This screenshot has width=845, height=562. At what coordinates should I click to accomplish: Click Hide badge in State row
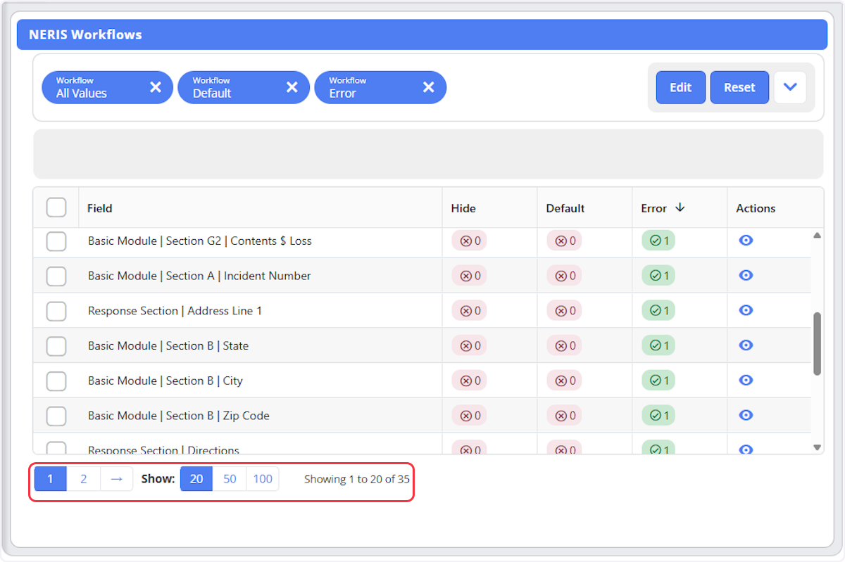[x=470, y=345]
